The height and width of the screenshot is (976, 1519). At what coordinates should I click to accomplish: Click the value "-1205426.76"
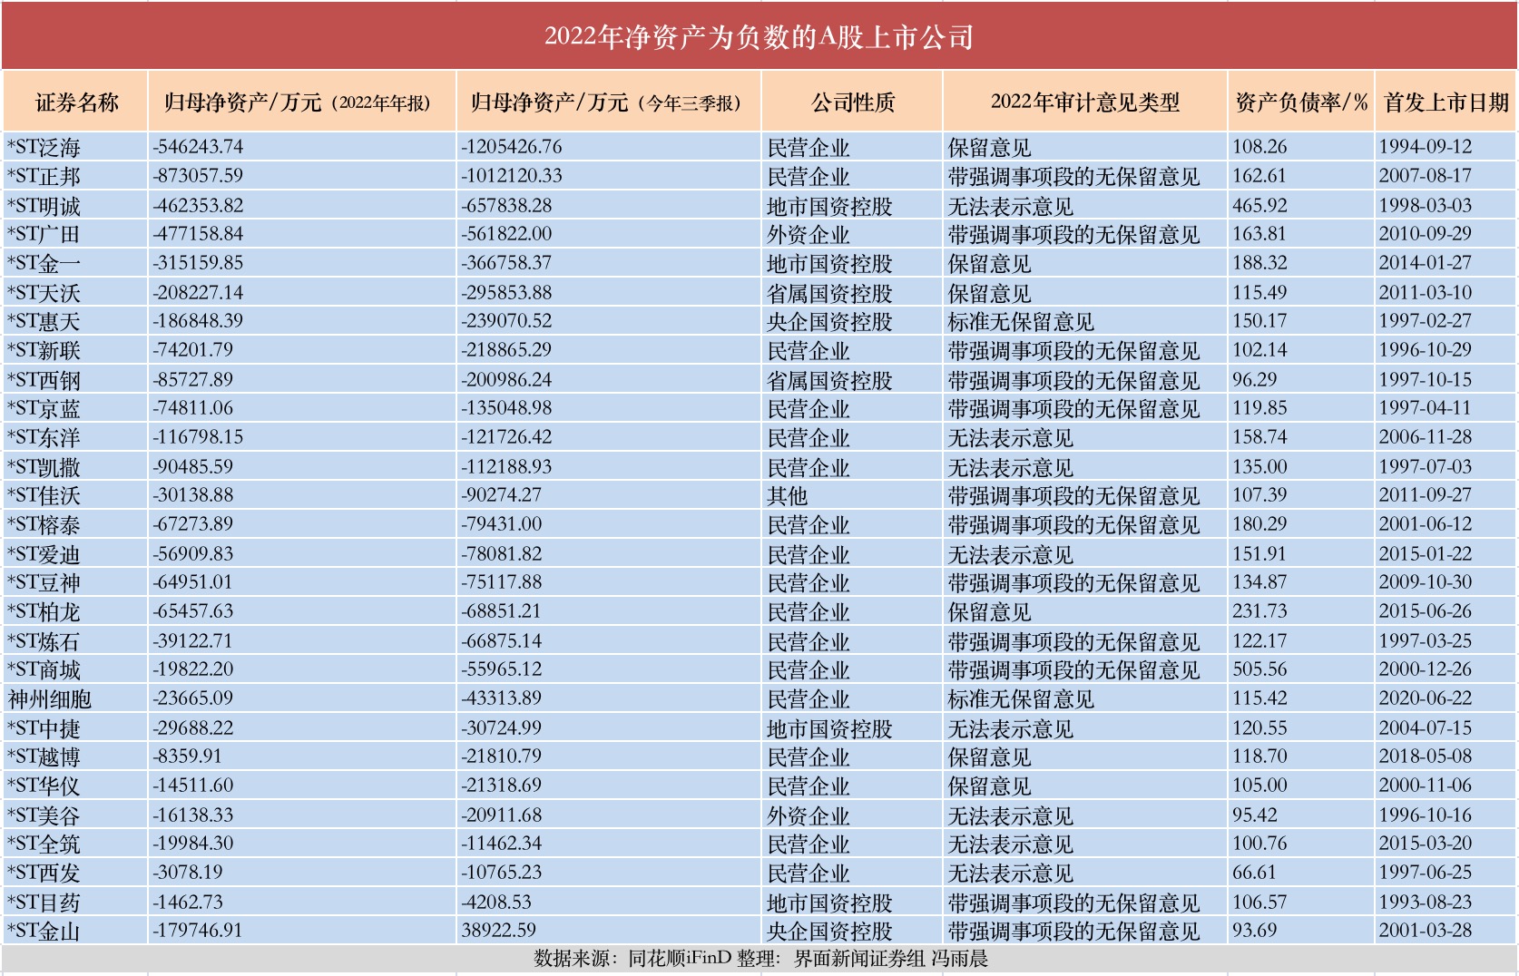[512, 147]
